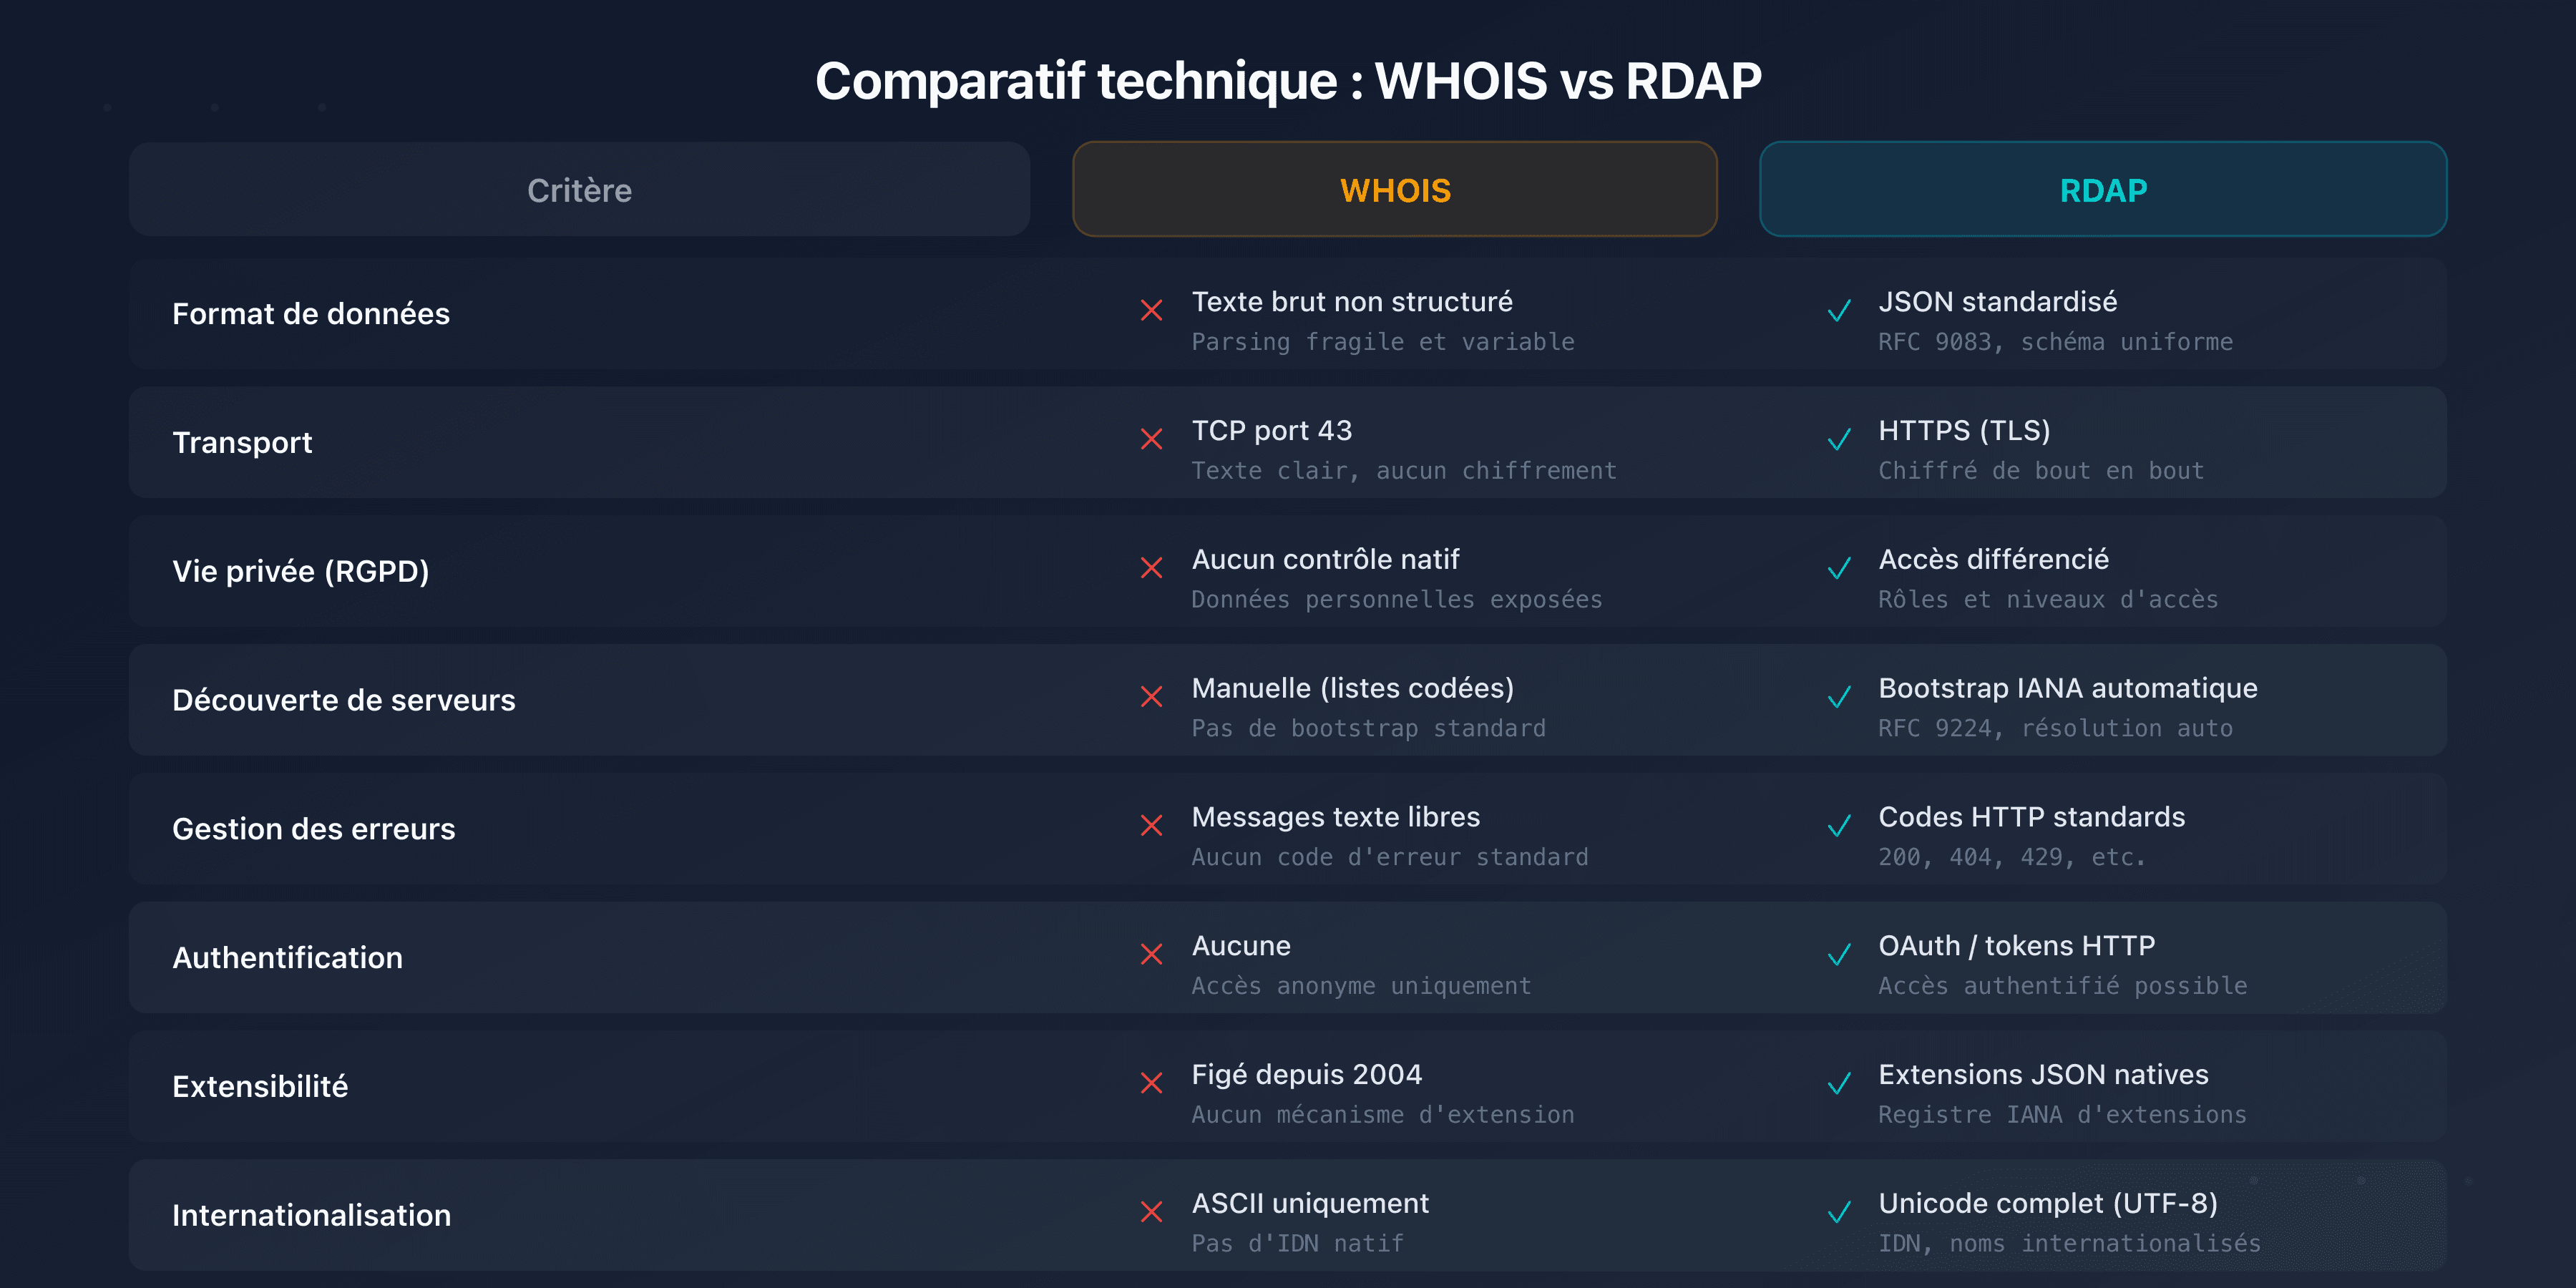Viewport: 2576px width, 1288px height.
Task: Switch to the WHOIS column tab
Action: pyautogui.click(x=1395, y=189)
